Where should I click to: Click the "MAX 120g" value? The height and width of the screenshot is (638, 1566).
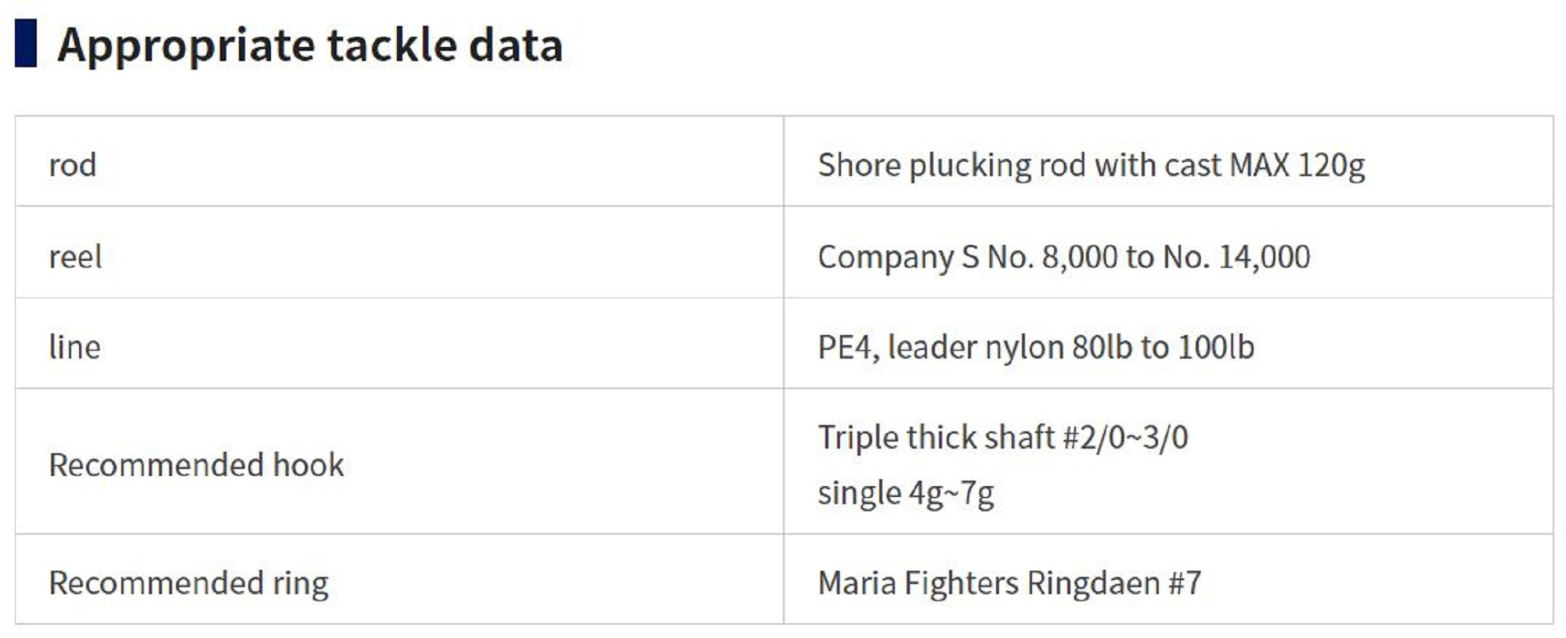point(1297,165)
